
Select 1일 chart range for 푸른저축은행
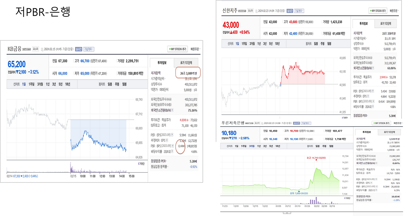point(236,146)
